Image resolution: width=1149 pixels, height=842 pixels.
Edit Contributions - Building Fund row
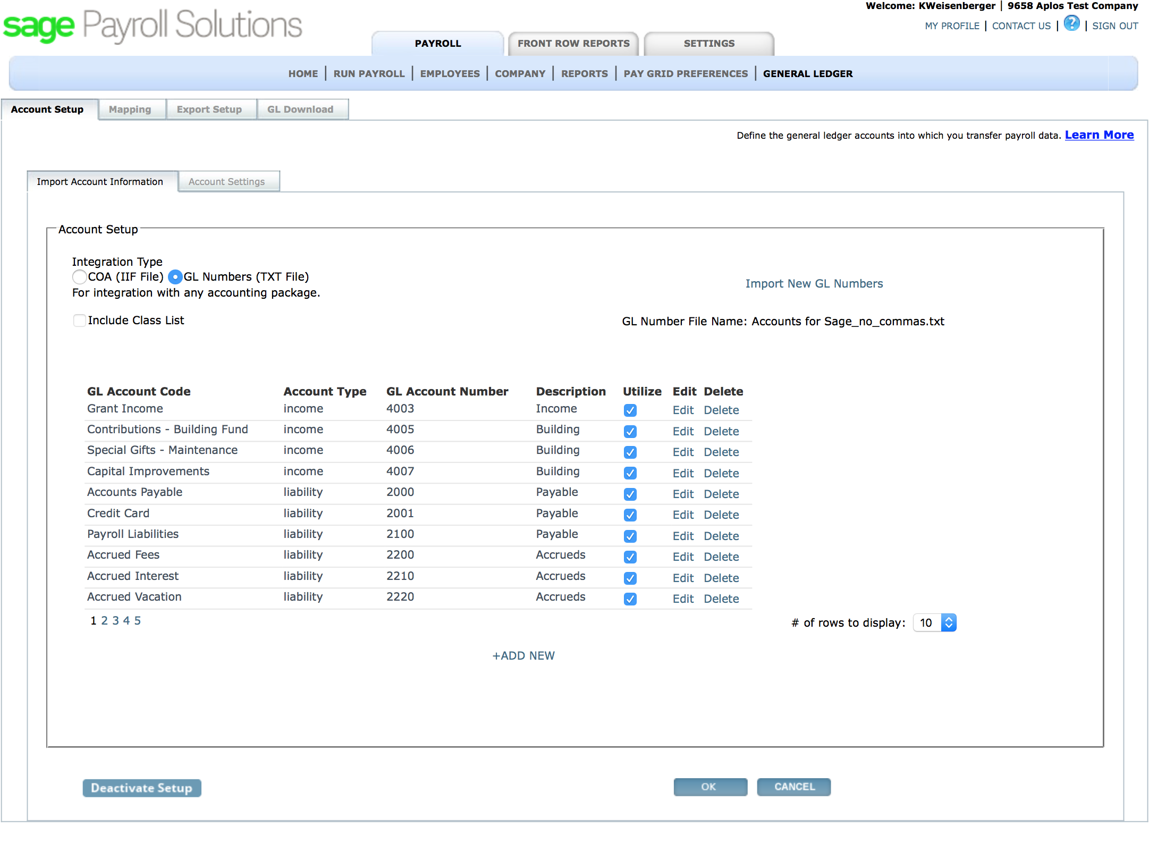[683, 432]
